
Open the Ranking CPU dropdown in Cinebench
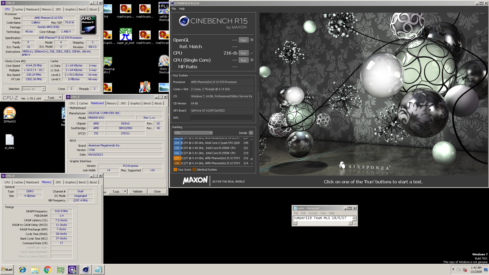point(193,133)
